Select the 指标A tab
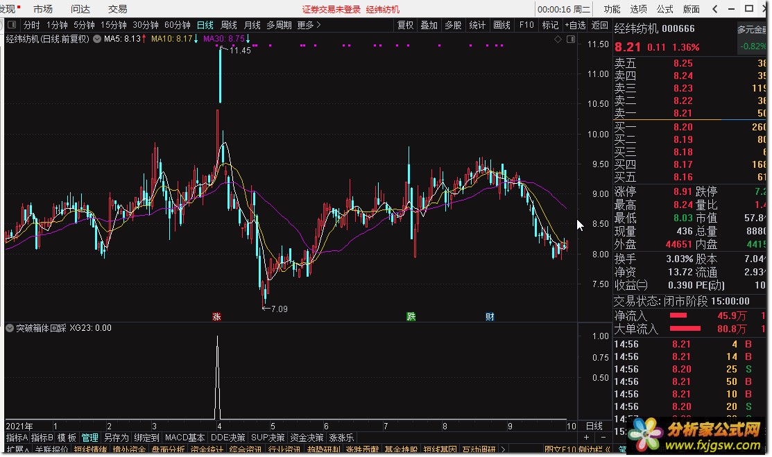772x457 pixels. coord(17,438)
